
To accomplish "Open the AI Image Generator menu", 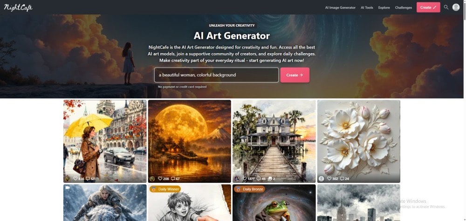I will click(x=340, y=7).
